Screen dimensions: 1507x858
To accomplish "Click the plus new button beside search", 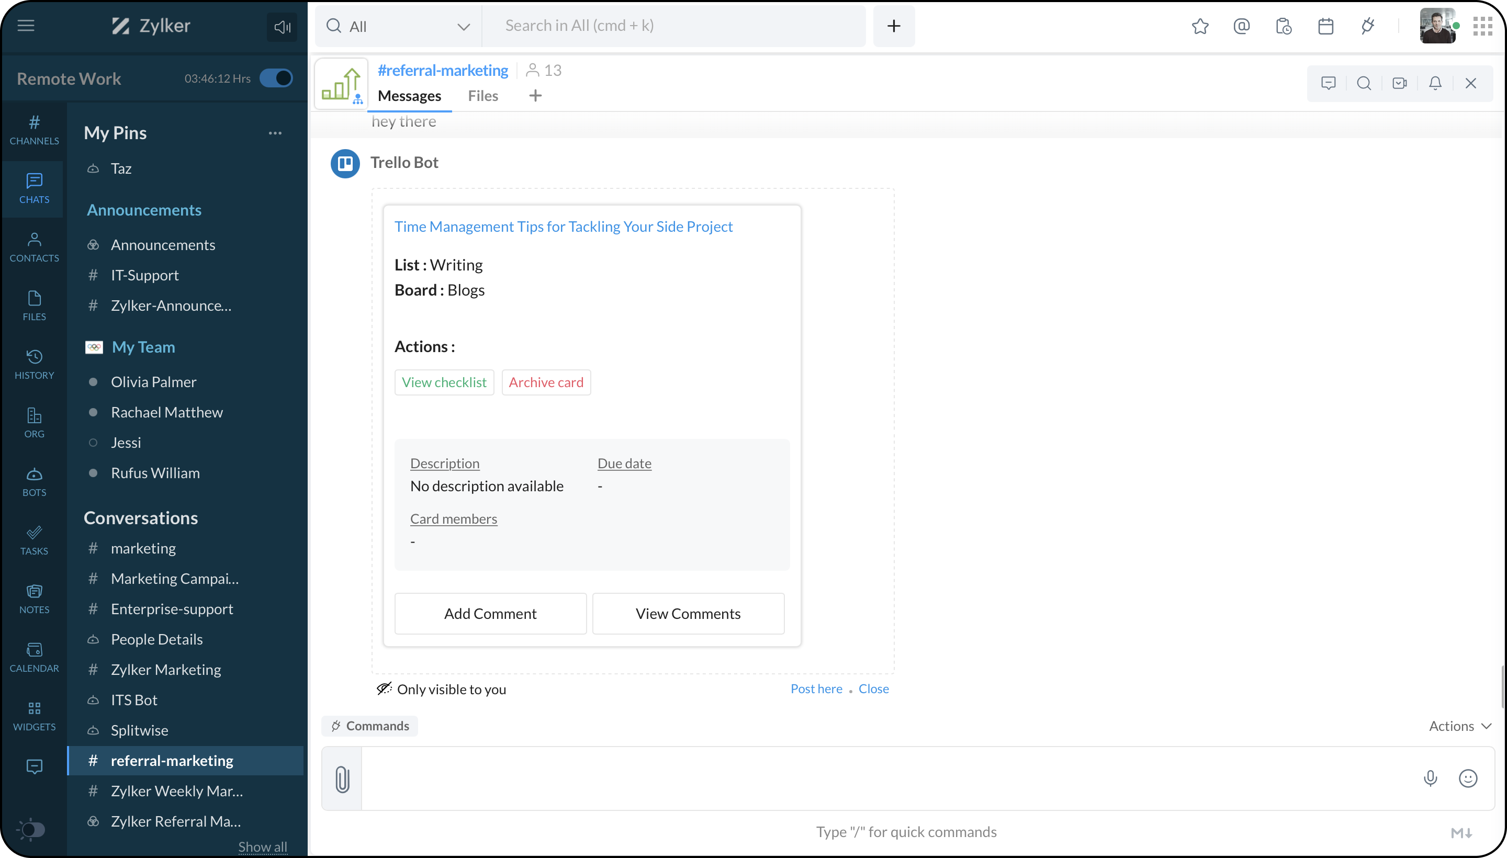I will pyautogui.click(x=894, y=26).
